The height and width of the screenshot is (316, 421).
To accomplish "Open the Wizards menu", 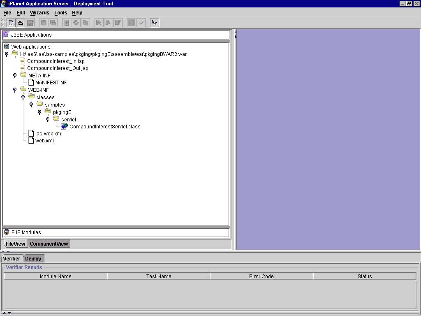I will (x=39, y=13).
